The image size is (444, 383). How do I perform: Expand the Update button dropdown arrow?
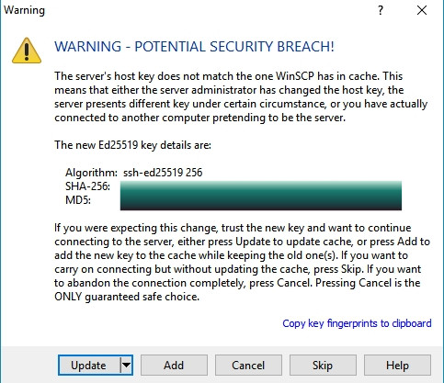point(126,365)
